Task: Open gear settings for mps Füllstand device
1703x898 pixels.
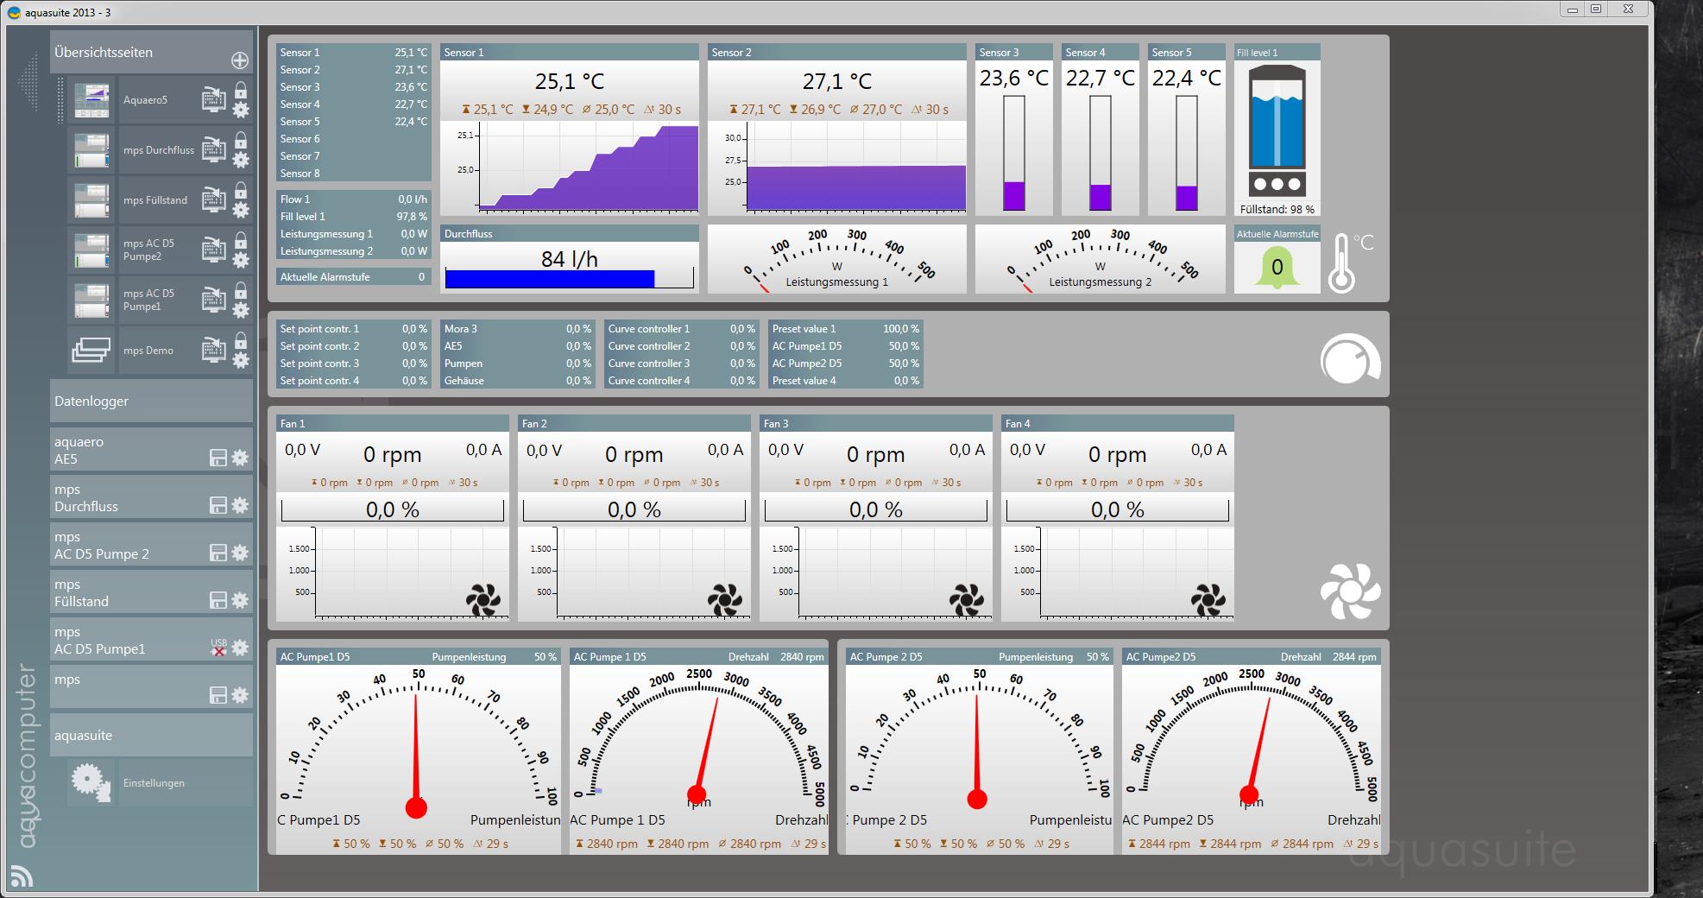Action: pyautogui.click(x=240, y=600)
